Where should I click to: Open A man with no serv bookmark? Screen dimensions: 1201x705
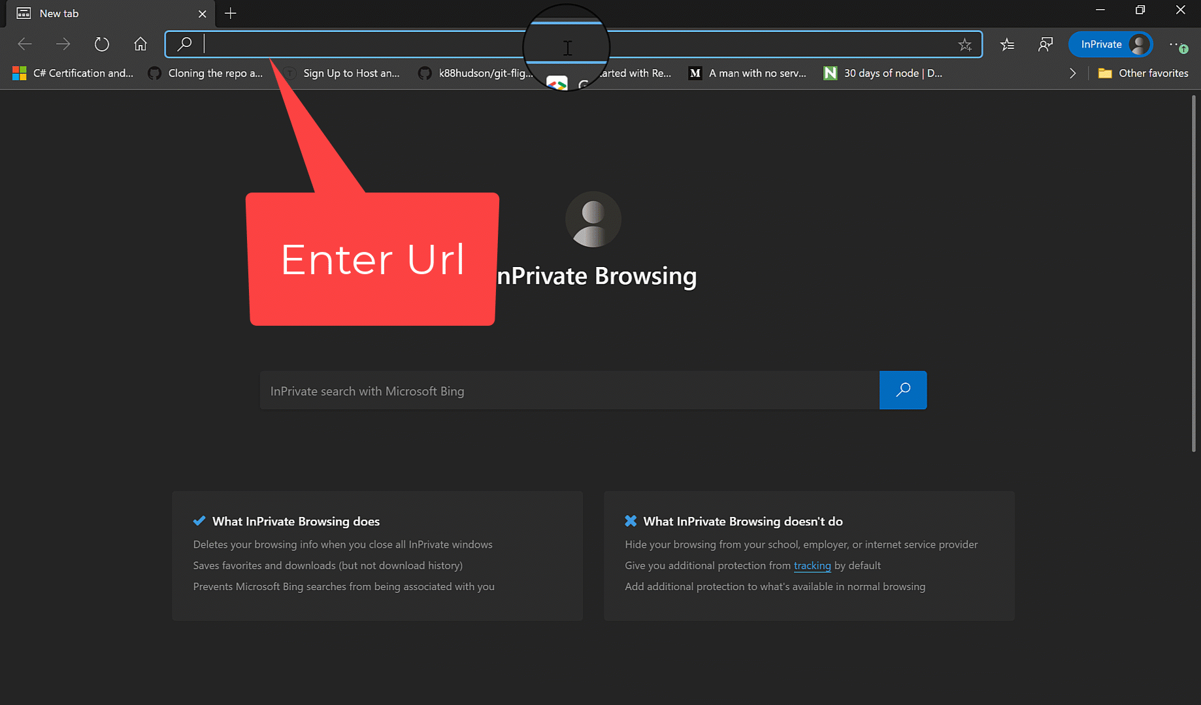(748, 73)
